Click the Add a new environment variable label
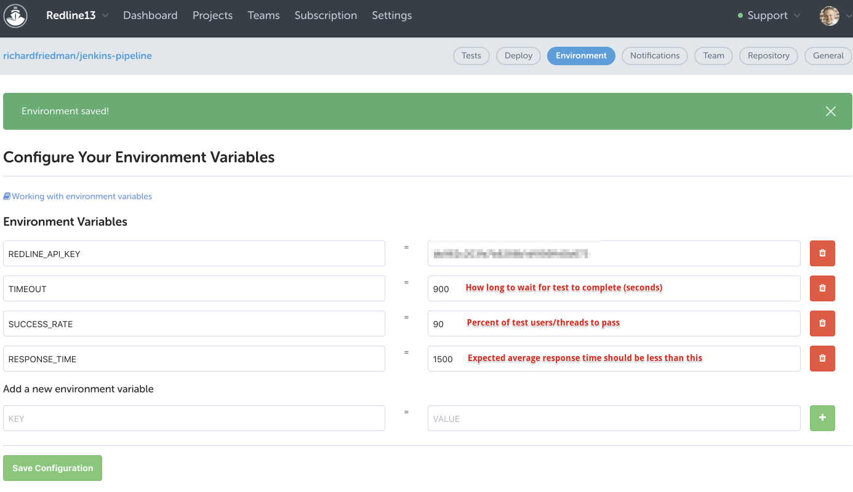 pos(78,389)
